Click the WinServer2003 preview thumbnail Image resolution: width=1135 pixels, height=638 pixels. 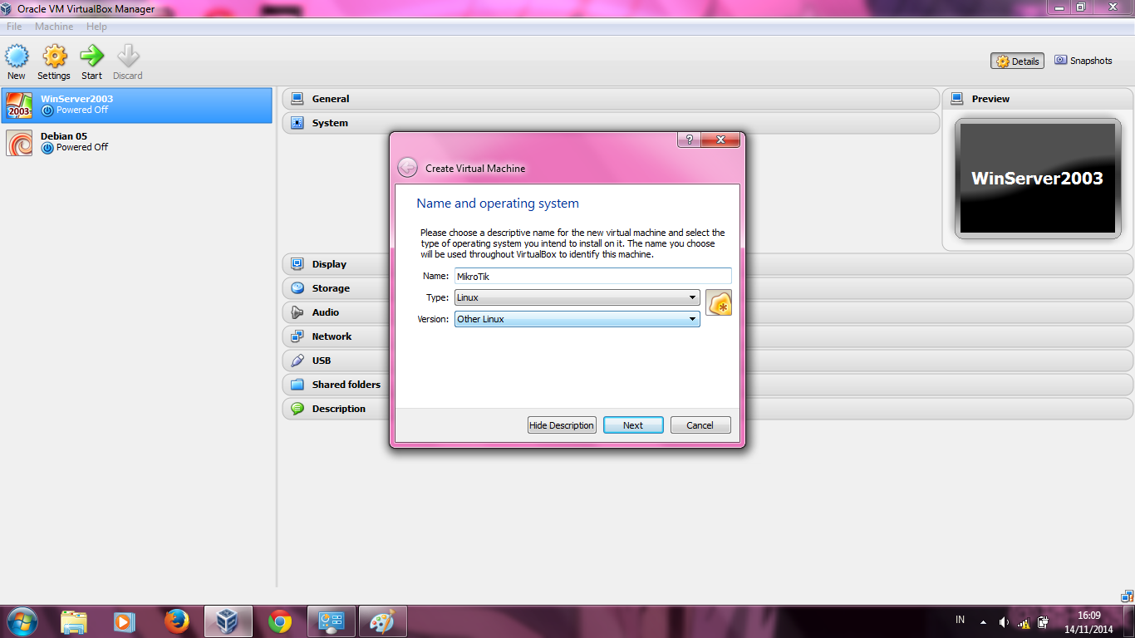tap(1037, 179)
